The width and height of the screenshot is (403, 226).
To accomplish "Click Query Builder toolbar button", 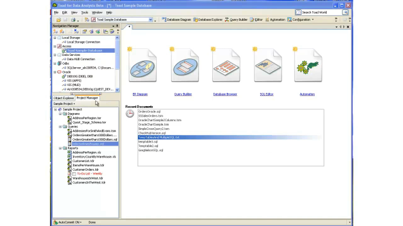I will (236, 19).
